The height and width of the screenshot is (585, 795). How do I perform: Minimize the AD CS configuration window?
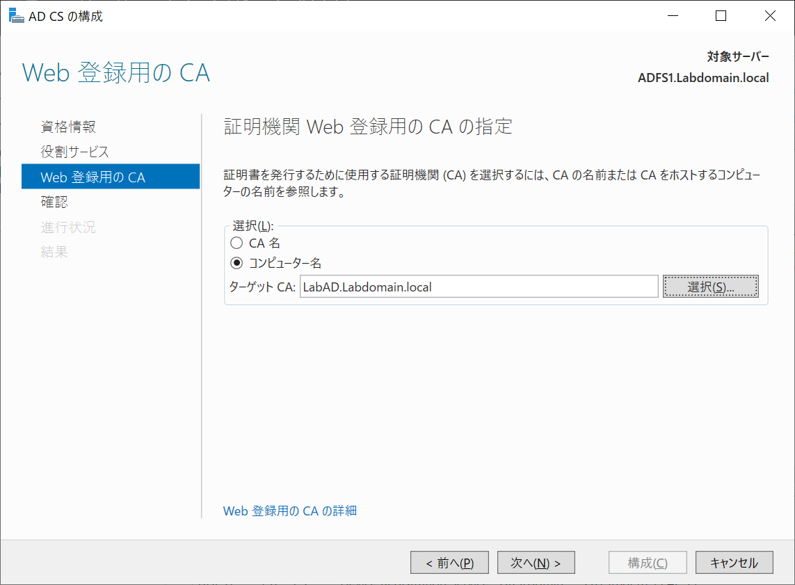click(672, 15)
